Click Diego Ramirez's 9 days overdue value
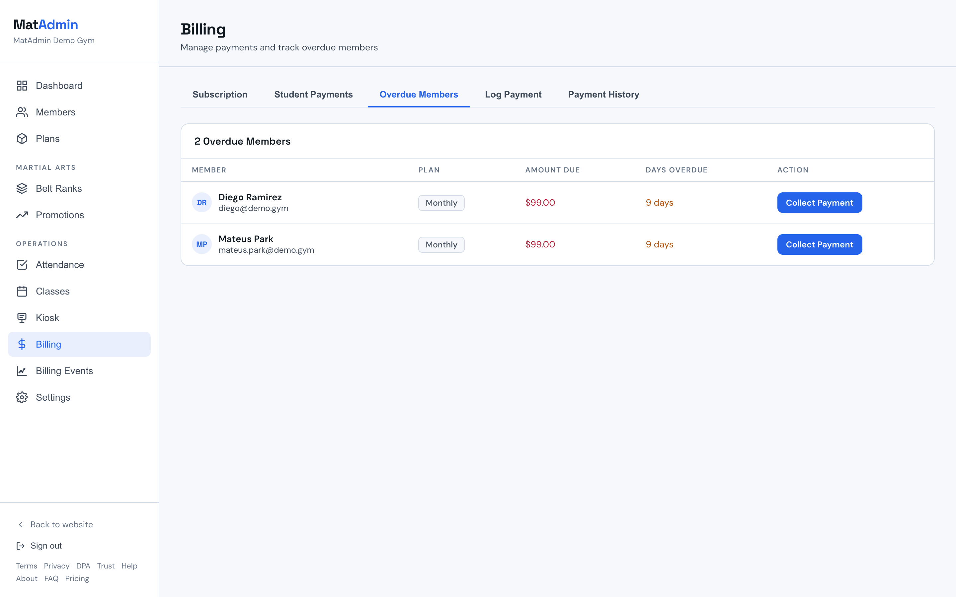 659,203
